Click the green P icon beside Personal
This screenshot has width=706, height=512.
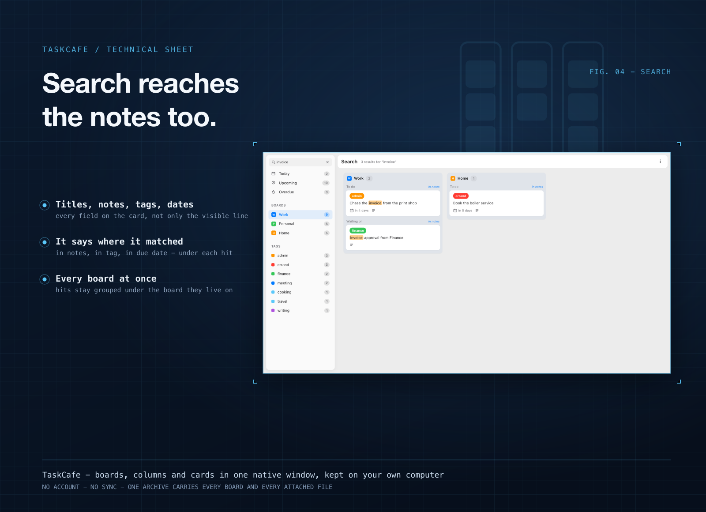274,224
